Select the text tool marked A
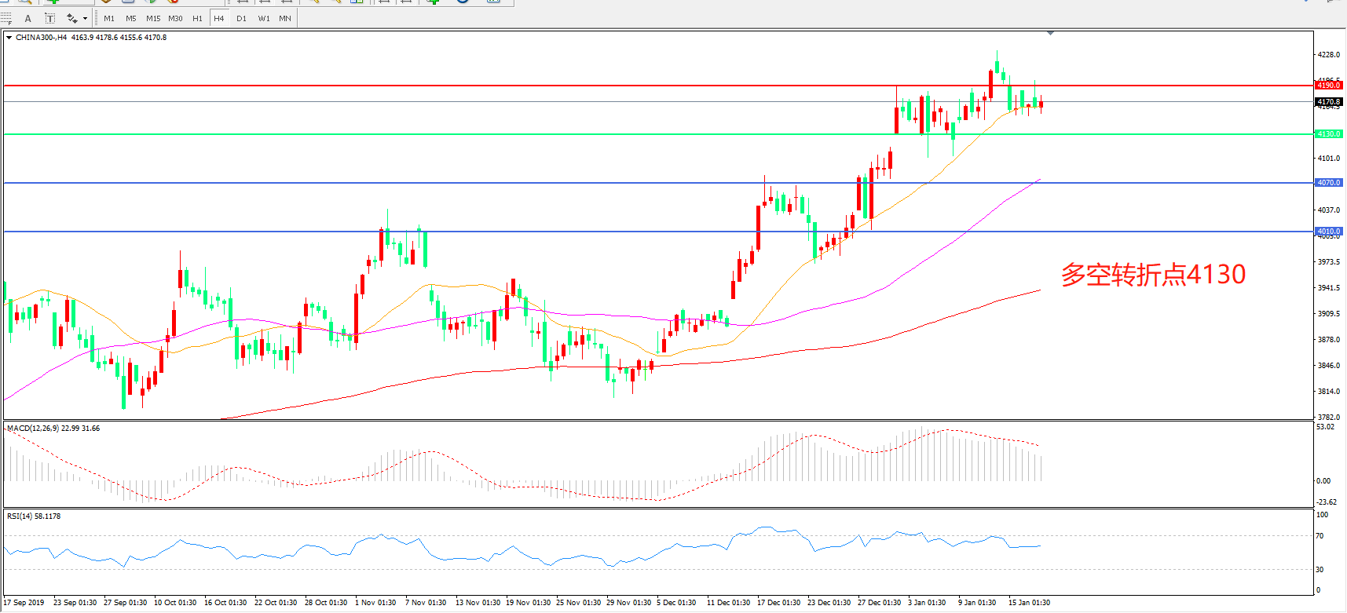 tap(28, 18)
